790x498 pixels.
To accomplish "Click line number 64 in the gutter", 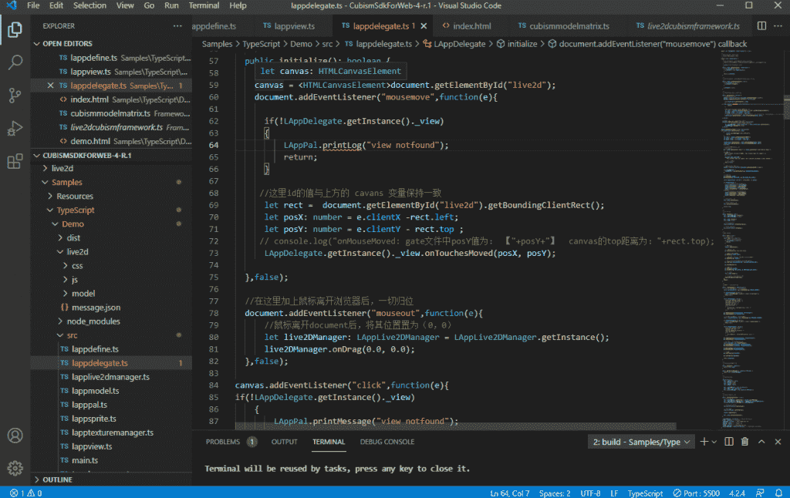I will [214, 145].
